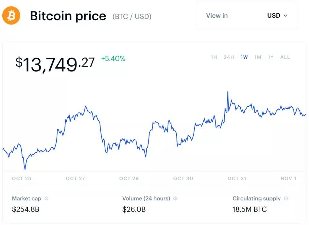Select the 1W time range

(244, 57)
